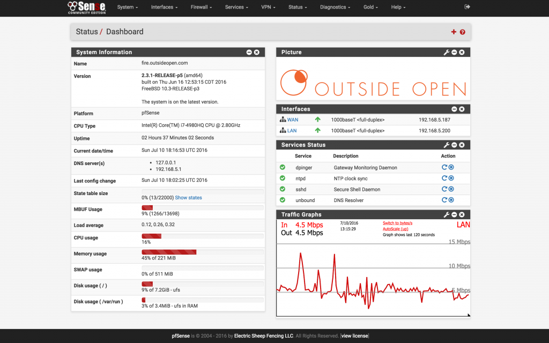The image size is (549, 343).
Task: Collapse the Interfaces widget
Action: (x=454, y=109)
